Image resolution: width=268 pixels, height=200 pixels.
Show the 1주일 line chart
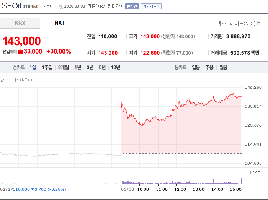(x=47, y=67)
